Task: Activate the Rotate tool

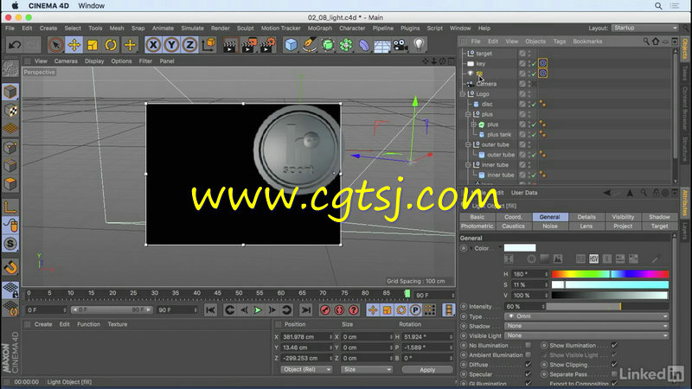Action: (x=111, y=45)
